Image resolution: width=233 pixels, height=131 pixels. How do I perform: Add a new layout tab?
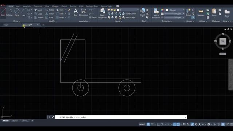(x=32, y=121)
